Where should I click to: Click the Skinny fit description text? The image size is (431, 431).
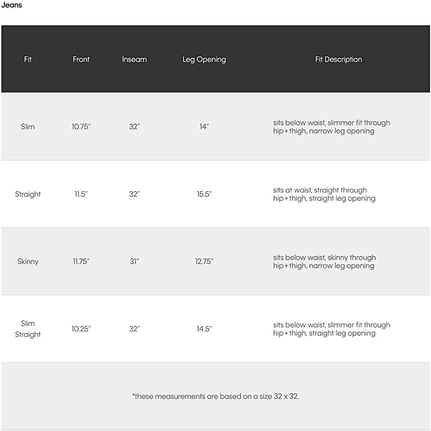(324, 261)
